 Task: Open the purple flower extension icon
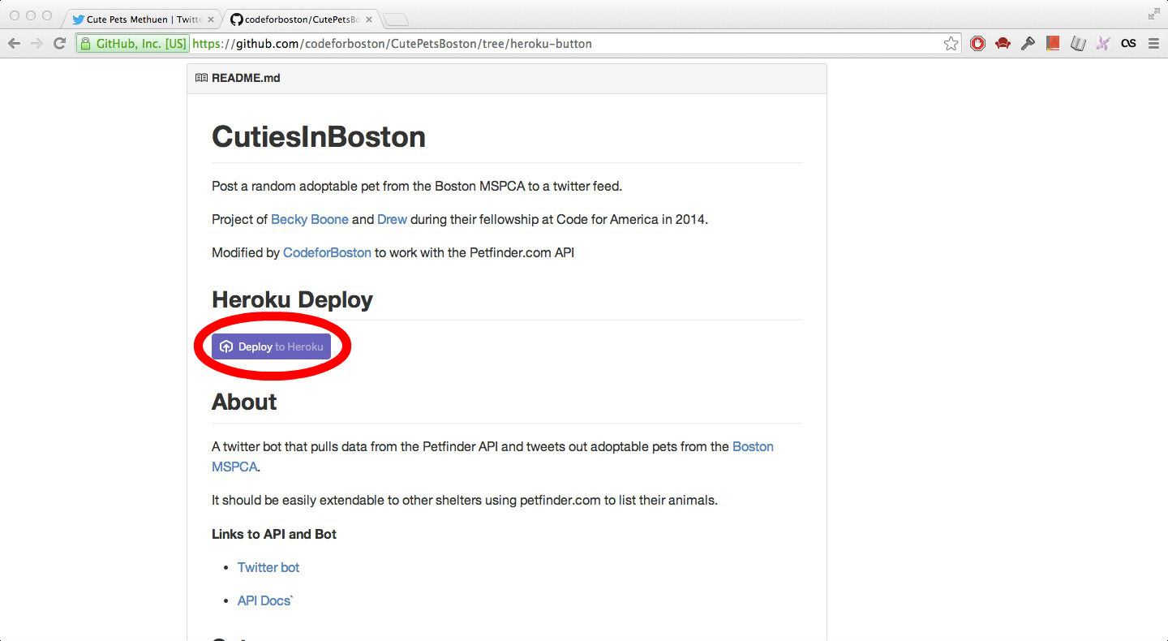[x=1102, y=44]
